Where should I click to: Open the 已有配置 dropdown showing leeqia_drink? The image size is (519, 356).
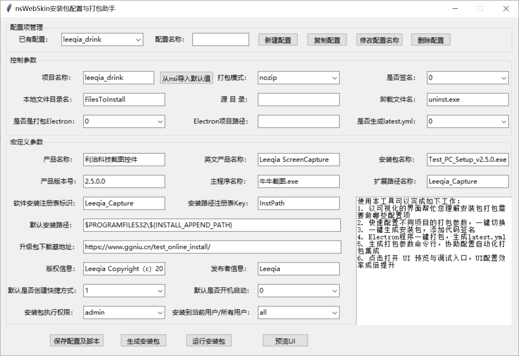coord(102,40)
